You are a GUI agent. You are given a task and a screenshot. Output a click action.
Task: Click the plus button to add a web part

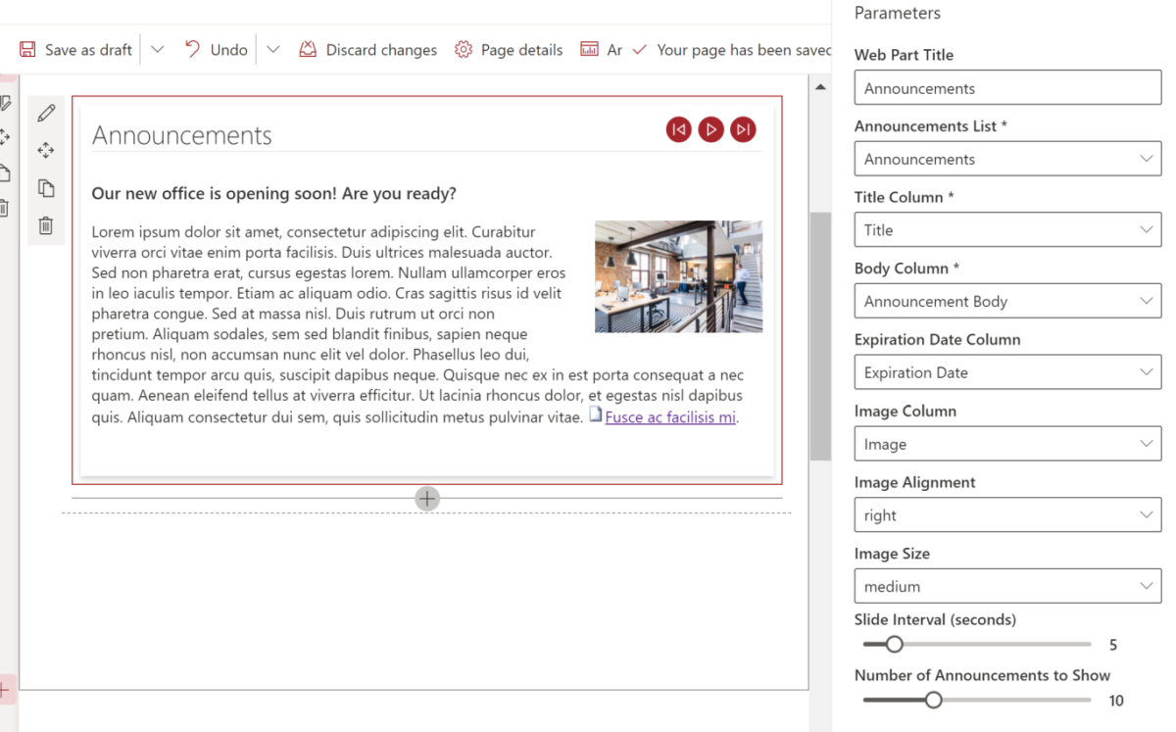pyautogui.click(x=427, y=499)
